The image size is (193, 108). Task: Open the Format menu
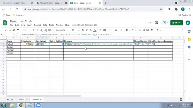37,25
